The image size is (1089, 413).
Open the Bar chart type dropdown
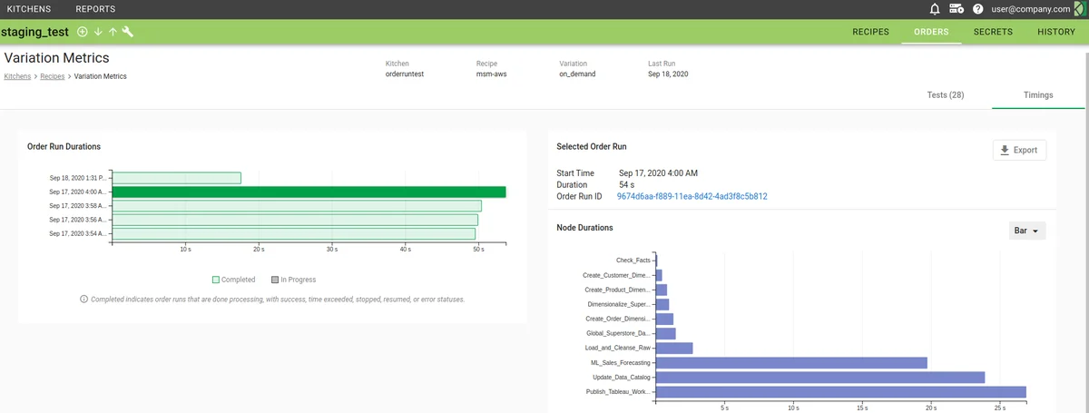pyautogui.click(x=1027, y=231)
